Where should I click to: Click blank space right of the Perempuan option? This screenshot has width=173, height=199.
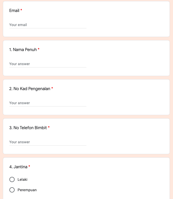tap(104, 190)
